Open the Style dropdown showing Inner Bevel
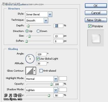 point(39,14)
